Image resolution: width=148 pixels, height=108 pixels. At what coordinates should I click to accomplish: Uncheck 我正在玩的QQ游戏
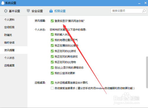52,51
